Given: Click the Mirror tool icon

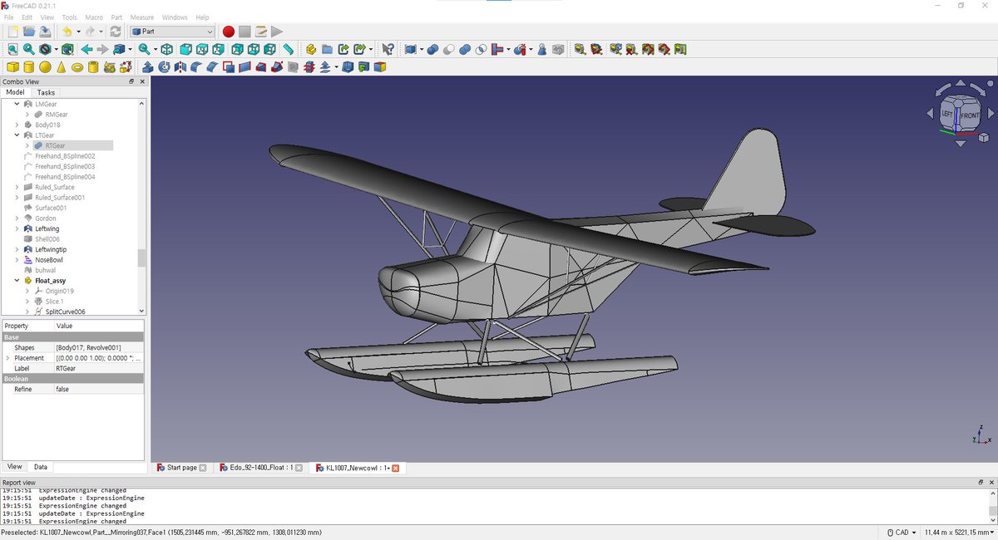Looking at the screenshot, I should (x=180, y=67).
